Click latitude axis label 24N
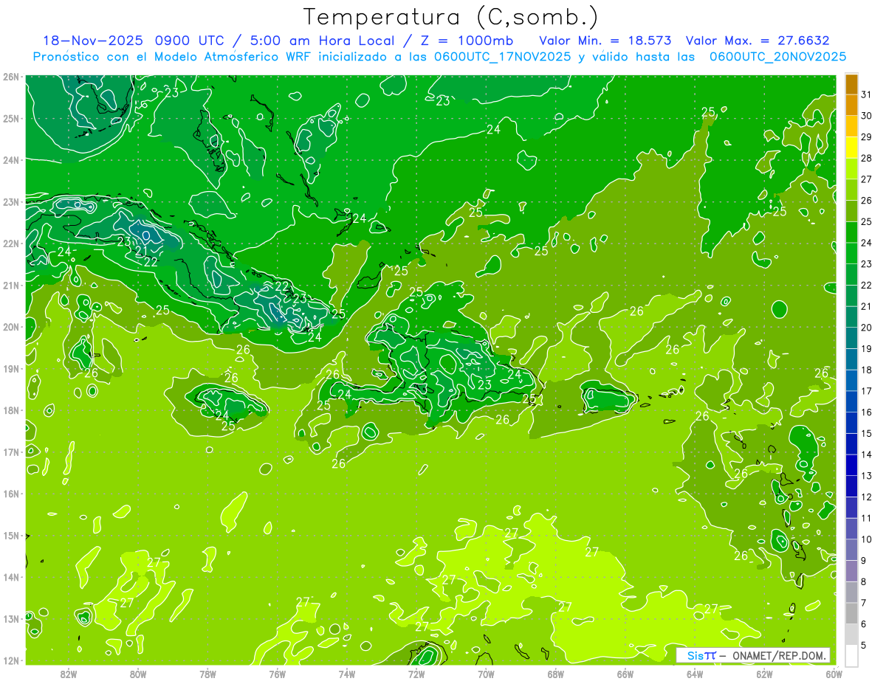886x684 pixels. click(11, 160)
